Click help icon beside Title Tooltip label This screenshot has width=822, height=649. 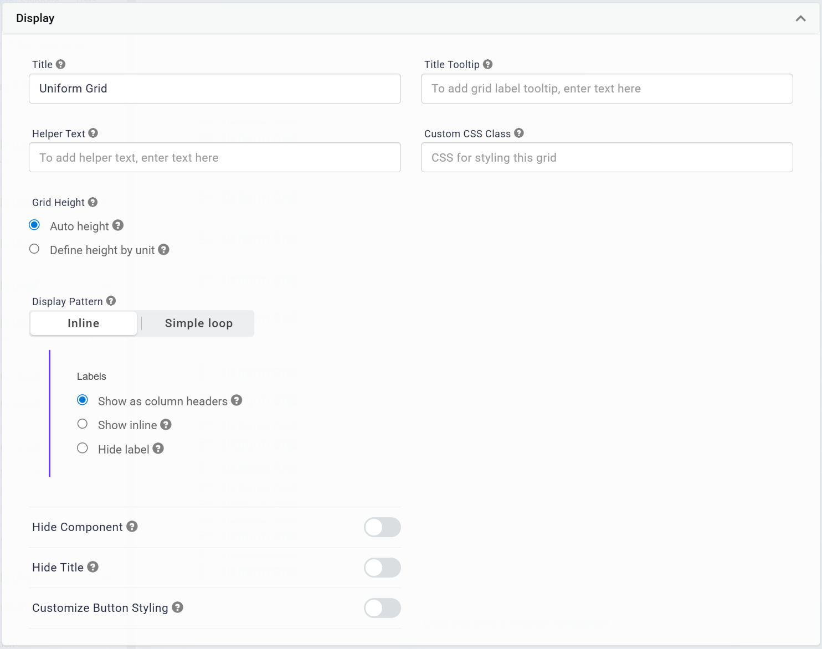click(487, 64)
